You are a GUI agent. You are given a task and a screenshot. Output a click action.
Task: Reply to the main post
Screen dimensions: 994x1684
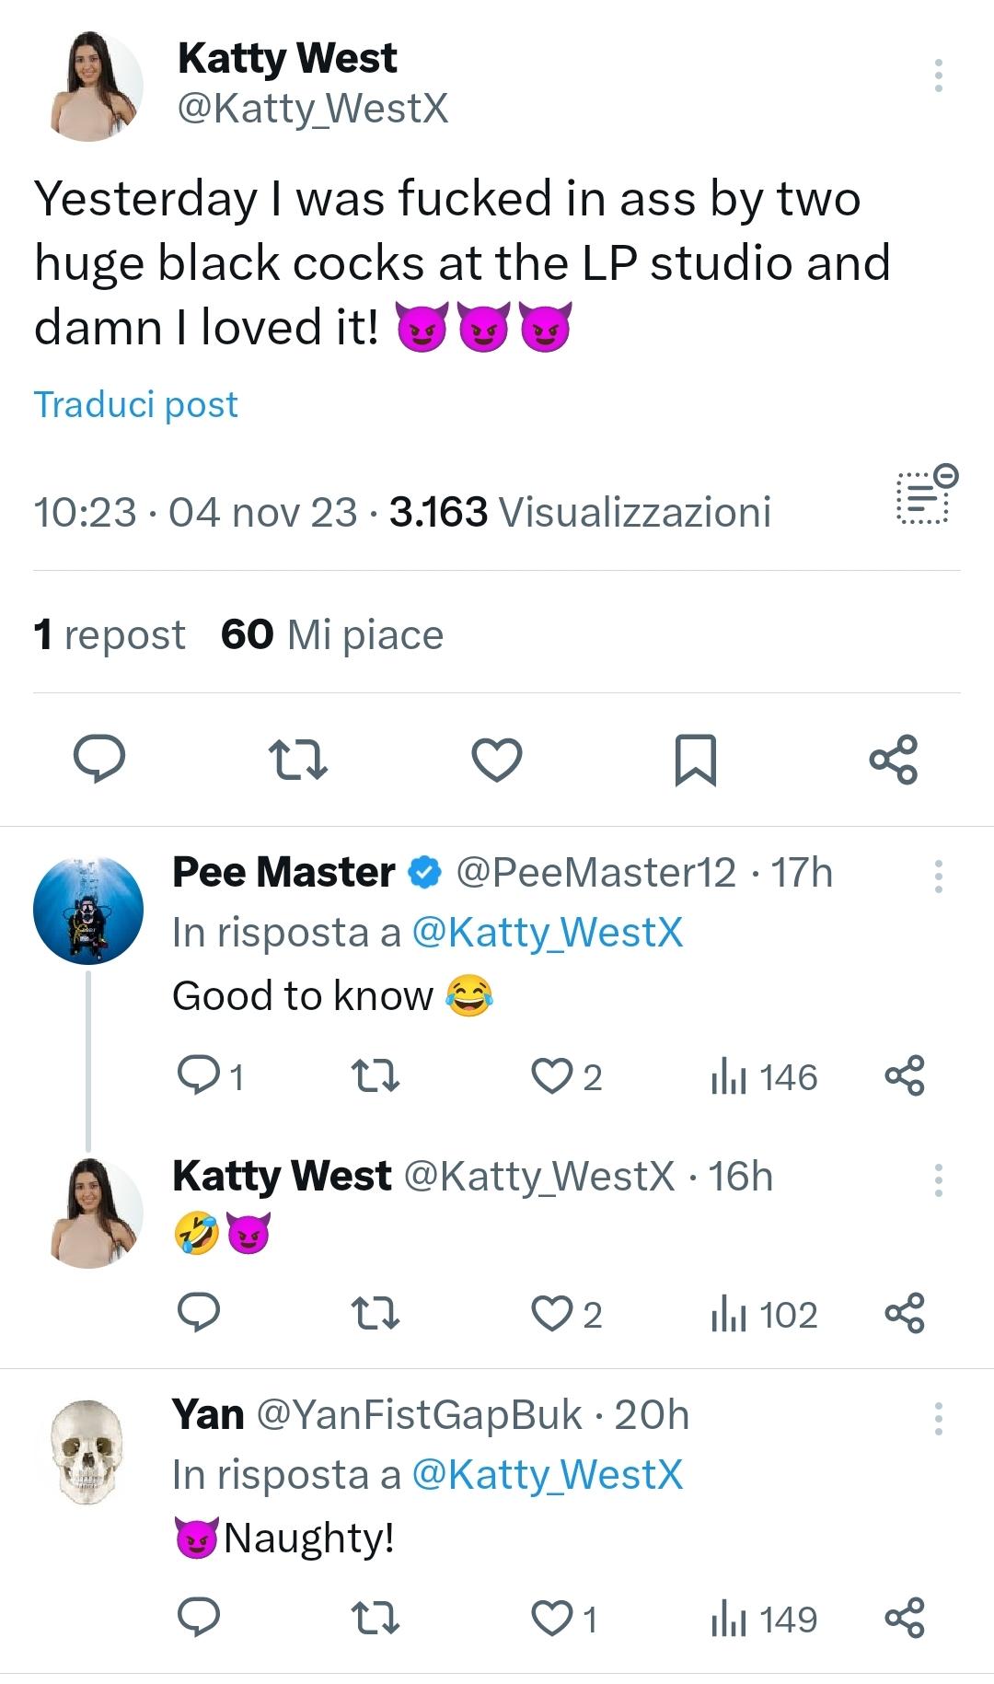click(x=99, y=760)
